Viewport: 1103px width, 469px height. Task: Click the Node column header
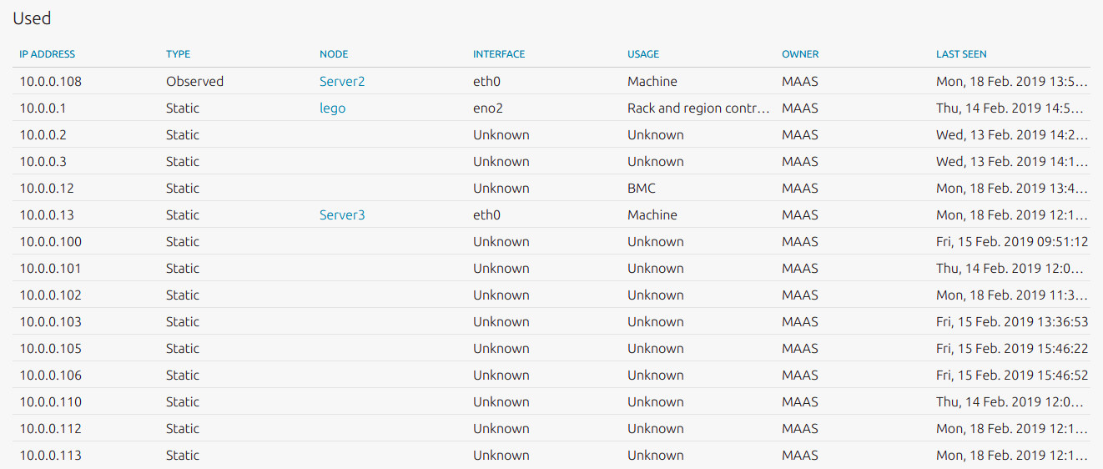334,54
